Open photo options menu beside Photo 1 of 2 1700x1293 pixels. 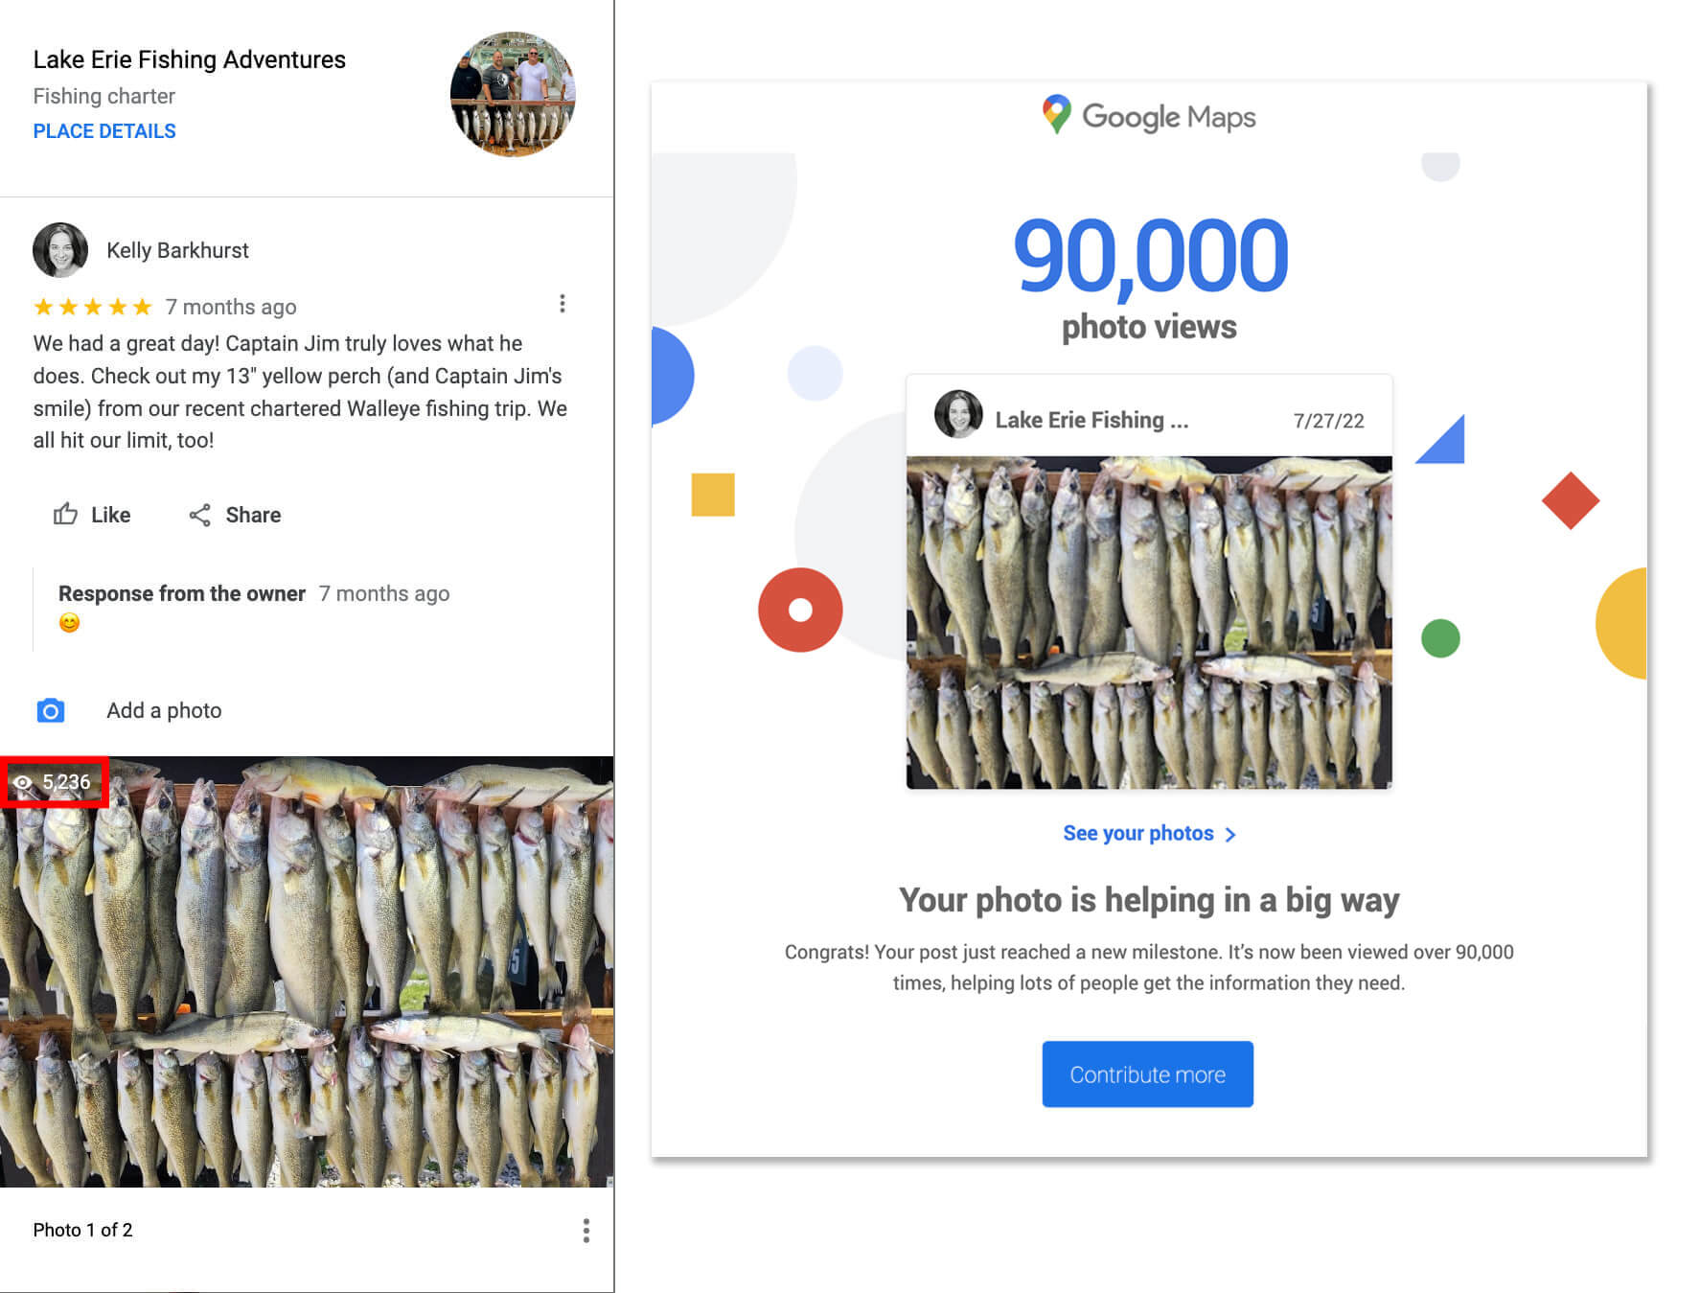tap(586, 1231)
